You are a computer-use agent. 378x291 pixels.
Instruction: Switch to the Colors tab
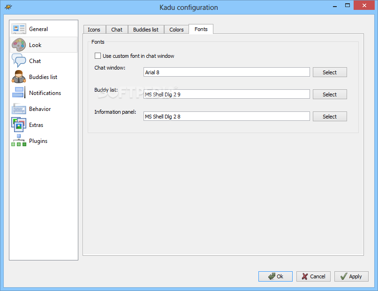point(176,30)
